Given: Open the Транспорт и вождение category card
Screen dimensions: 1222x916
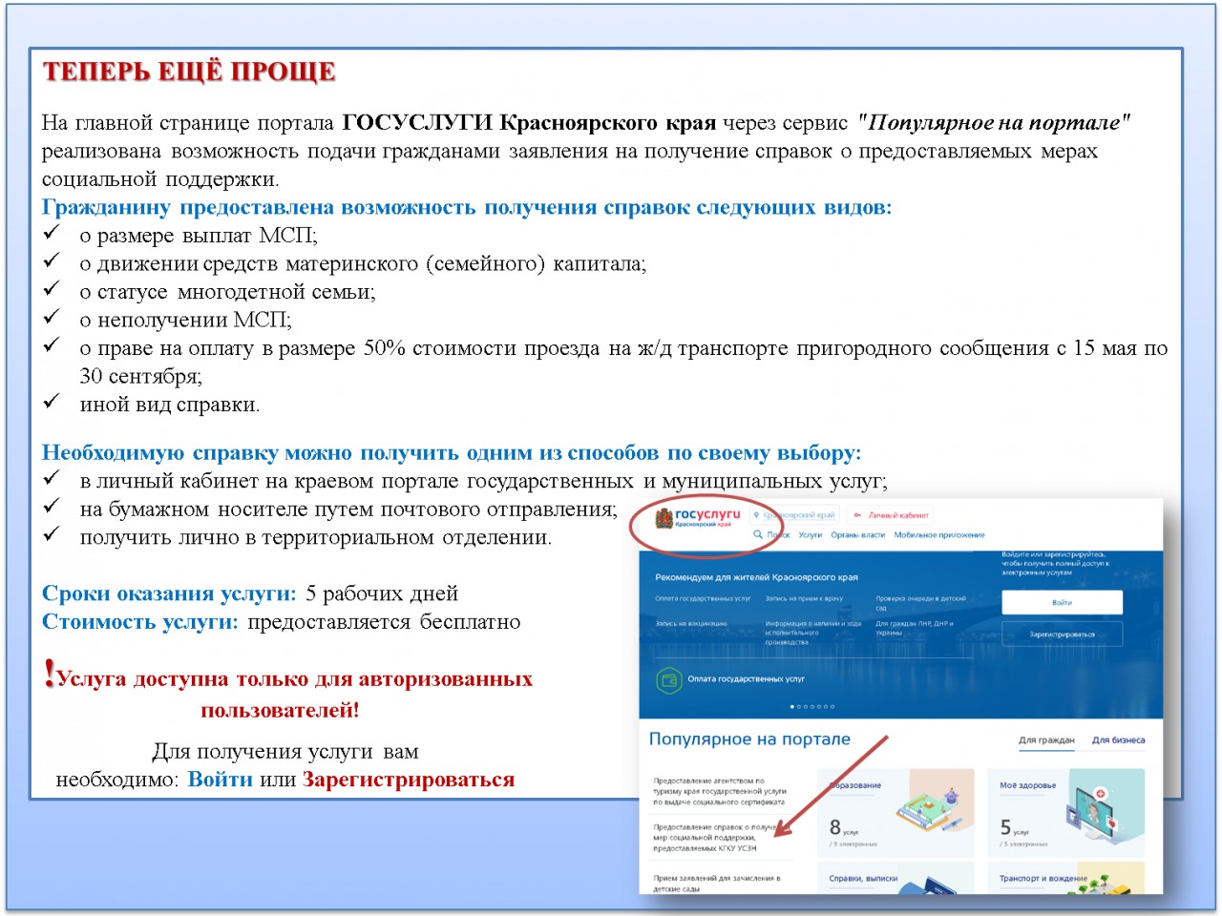Looking at the screenshot, I should pyautogui.click(x=1065, y=878).
